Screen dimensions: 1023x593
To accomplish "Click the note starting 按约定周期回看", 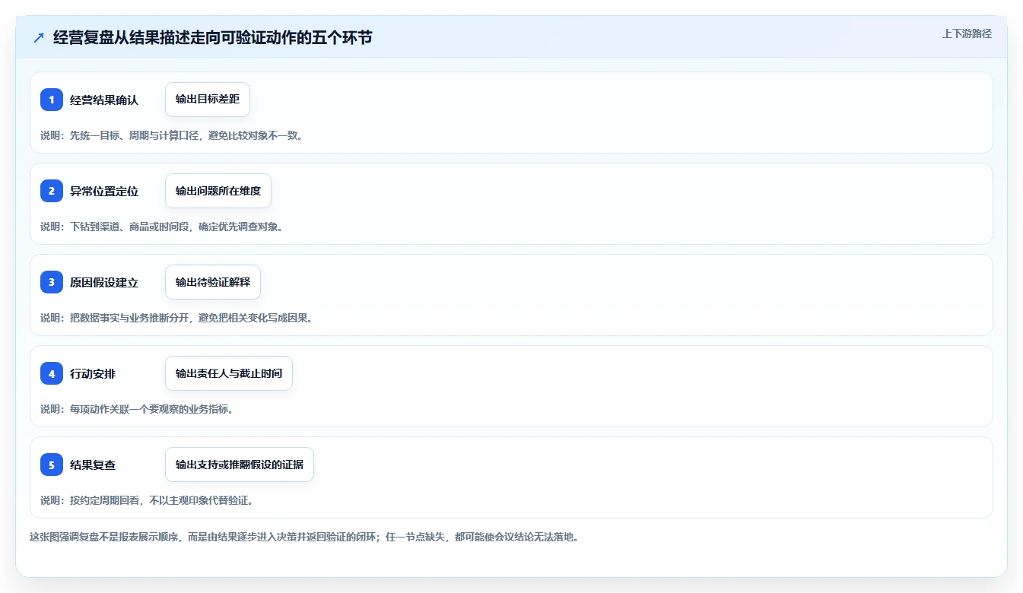I will [148, 500].
